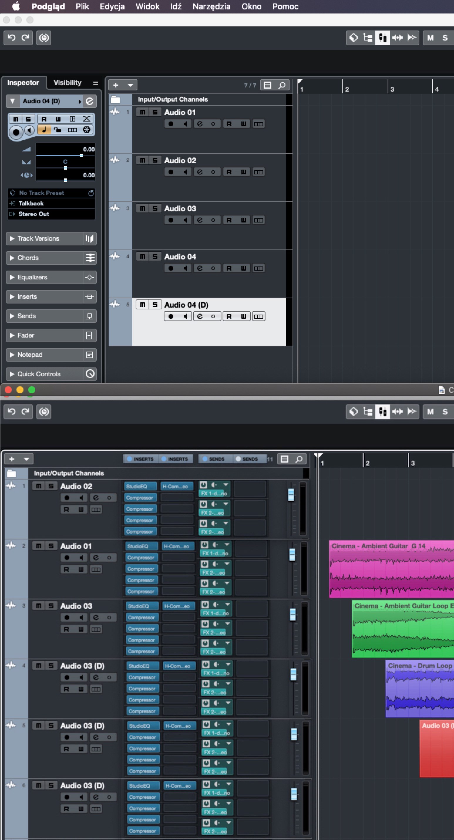This screenshot has height=840, width=454.
Task: Click the Equalizers section bypass icon
Action: coord(89,277)
